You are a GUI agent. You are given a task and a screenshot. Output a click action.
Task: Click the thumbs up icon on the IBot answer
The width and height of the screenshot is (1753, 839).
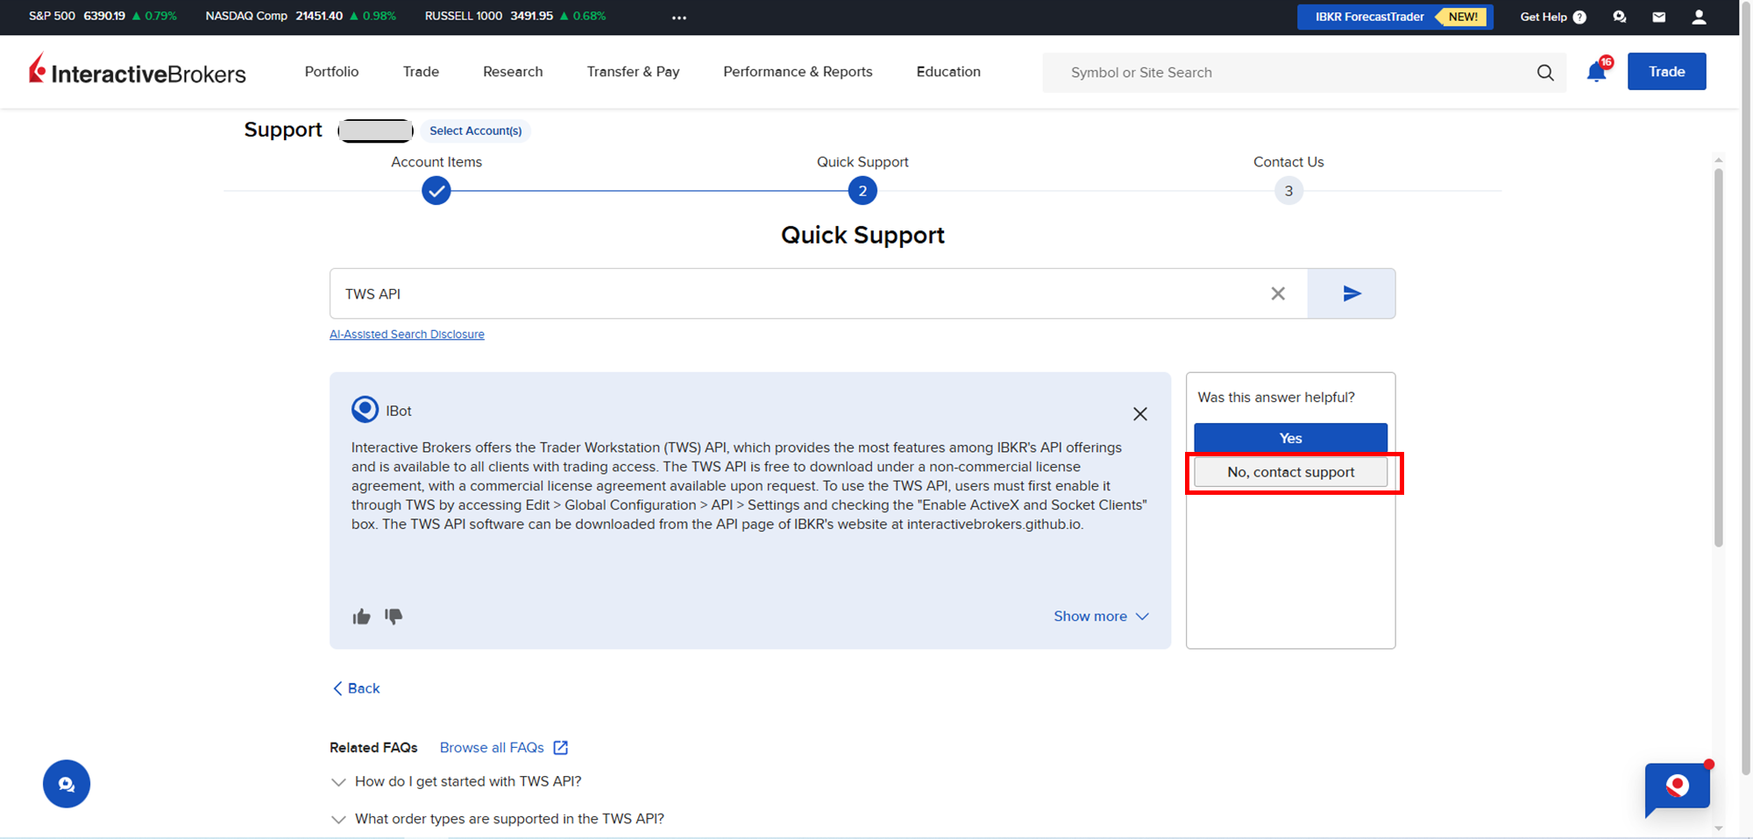(x=361, y=617)
